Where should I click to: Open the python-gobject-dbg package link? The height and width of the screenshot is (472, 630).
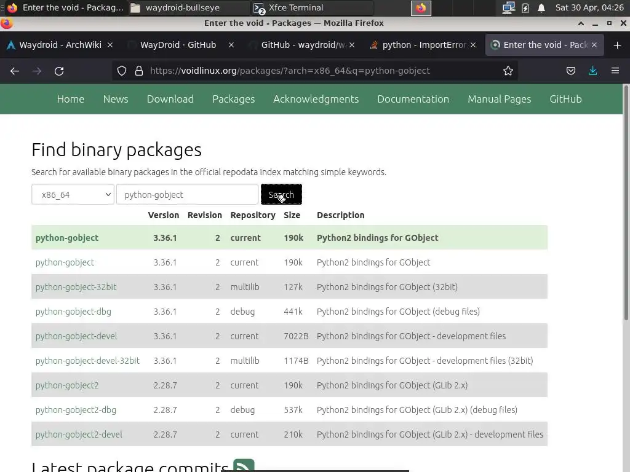[x=74, y=312]
